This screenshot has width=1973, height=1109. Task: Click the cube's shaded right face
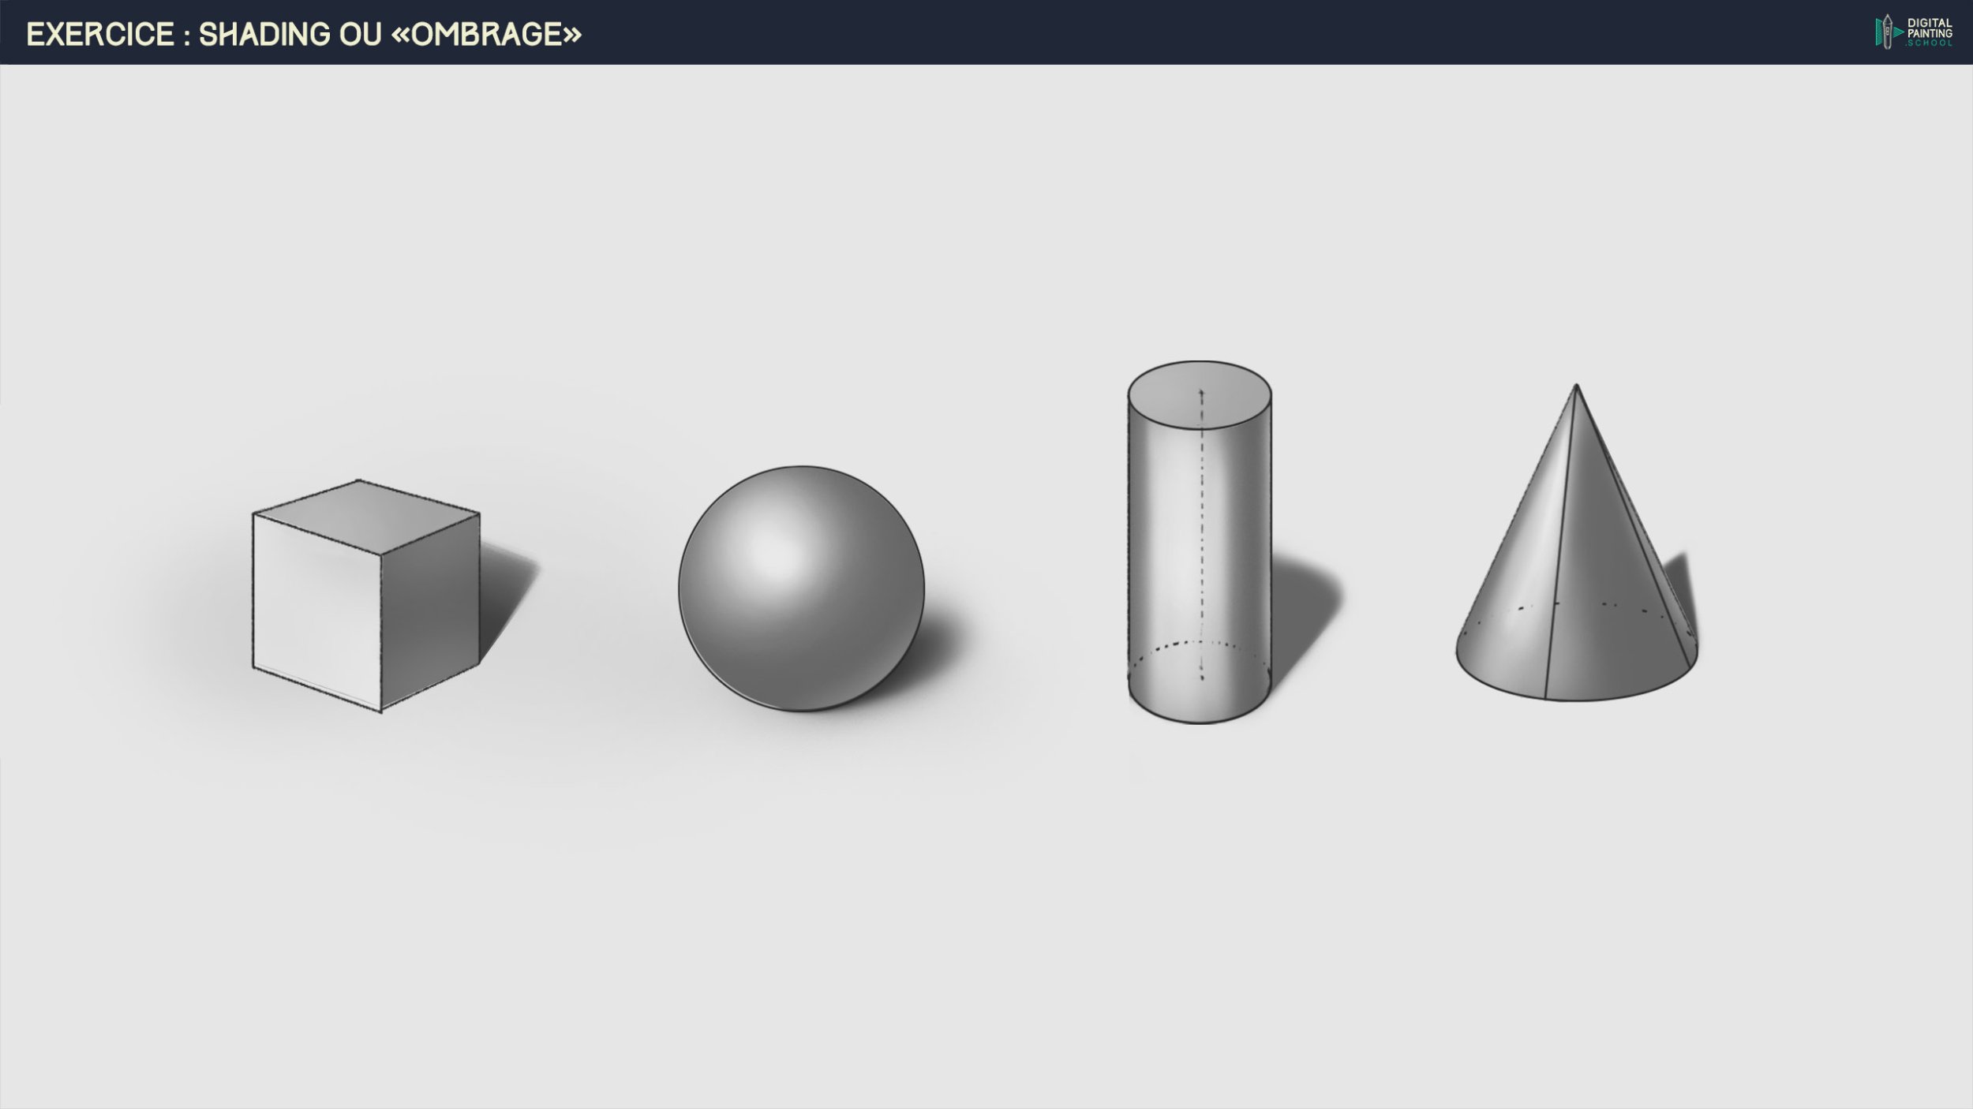430,611
